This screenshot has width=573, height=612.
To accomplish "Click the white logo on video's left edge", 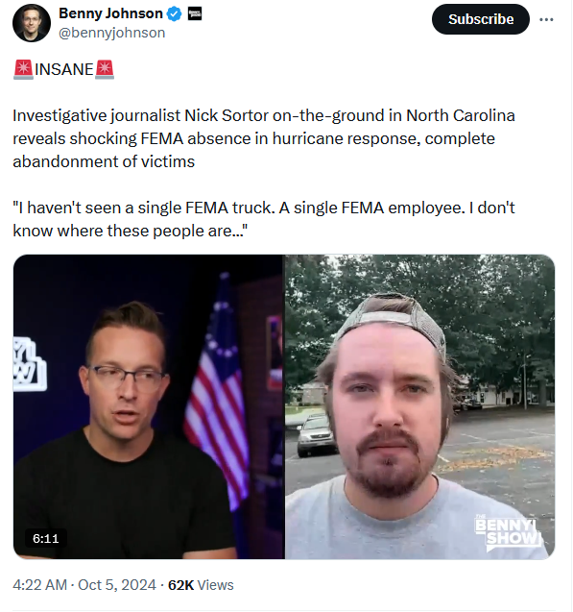I will pyautogui.click(x=30, y=364).
